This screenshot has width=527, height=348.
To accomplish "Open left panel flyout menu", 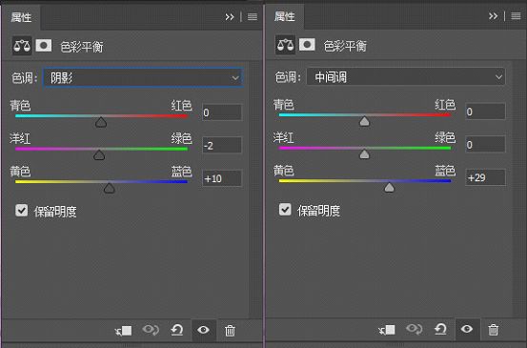I will (x=253, y=17).
